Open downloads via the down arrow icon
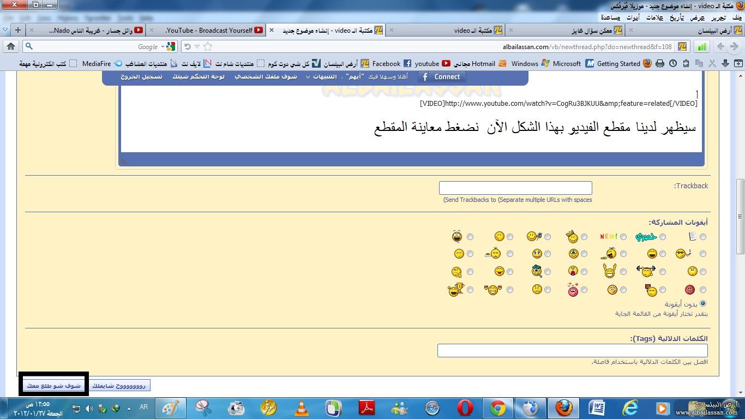The image size is (745, 419). pyautogui.click(x=725, y=64)
